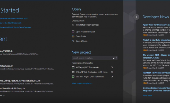Open new in the .NET Framework link
This screenshot has width=170, height=103.
pos(11,23)
